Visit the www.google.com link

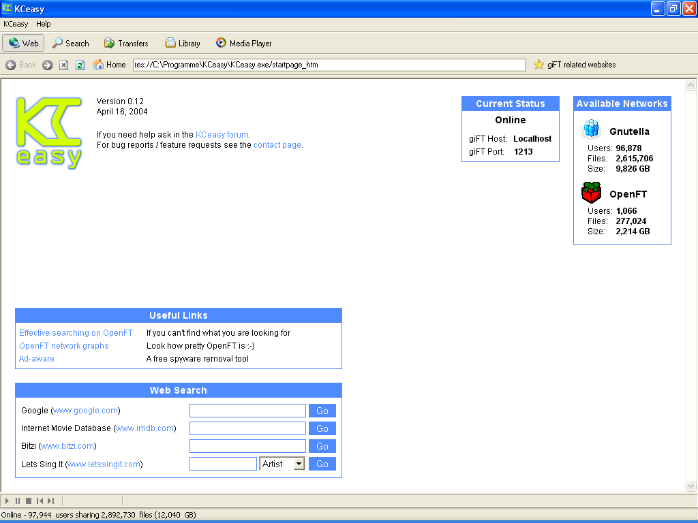[x=85, y=411]
